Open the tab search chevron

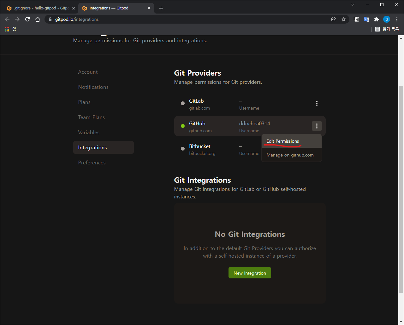coord(353,5)
